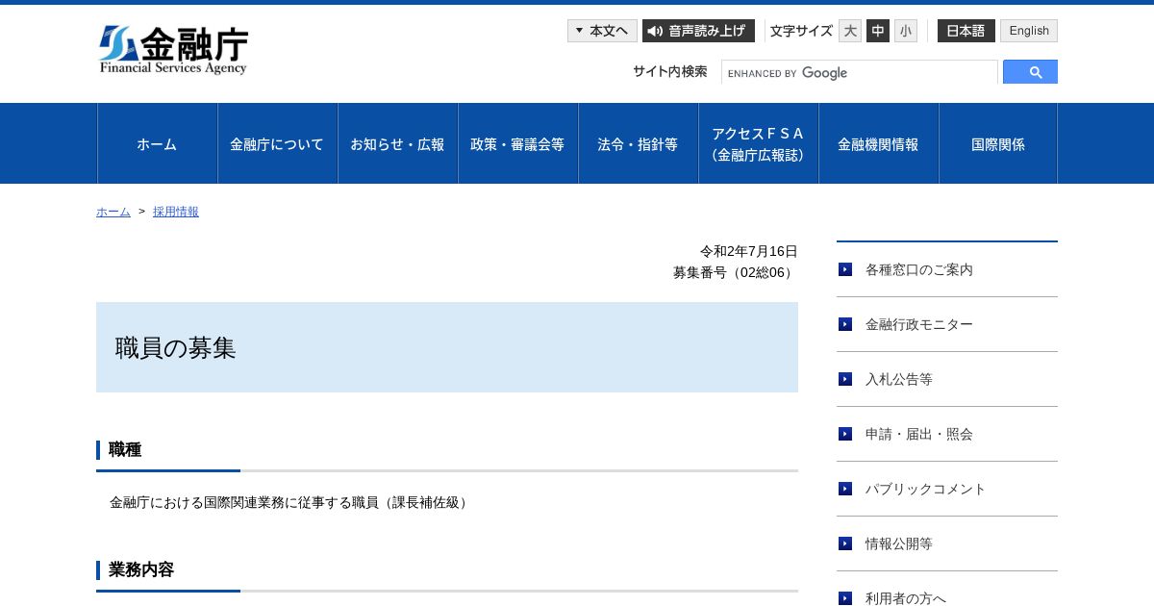Open the お知らせ・広報 menu

pos(398,143)
